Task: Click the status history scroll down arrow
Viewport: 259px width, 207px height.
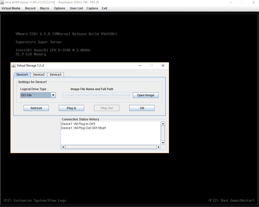Action: point(163,142)
